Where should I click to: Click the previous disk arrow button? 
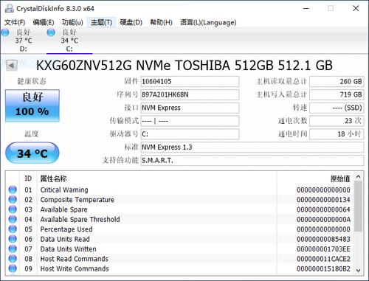11,65
